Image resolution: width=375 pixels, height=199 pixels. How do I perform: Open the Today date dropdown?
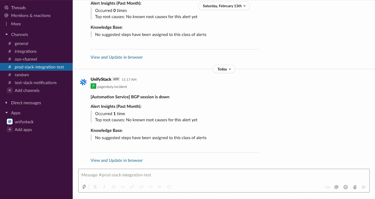[x=224, y=69]
